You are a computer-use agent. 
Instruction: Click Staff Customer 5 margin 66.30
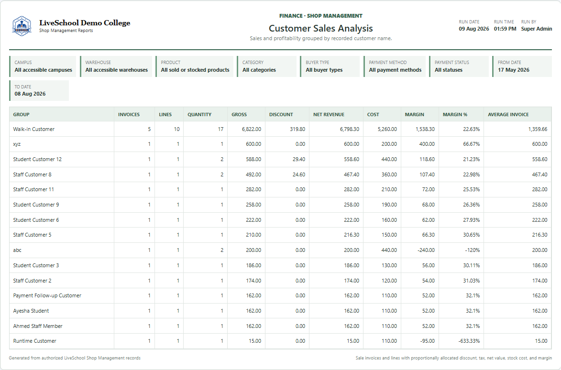click(x=428, y=235)
